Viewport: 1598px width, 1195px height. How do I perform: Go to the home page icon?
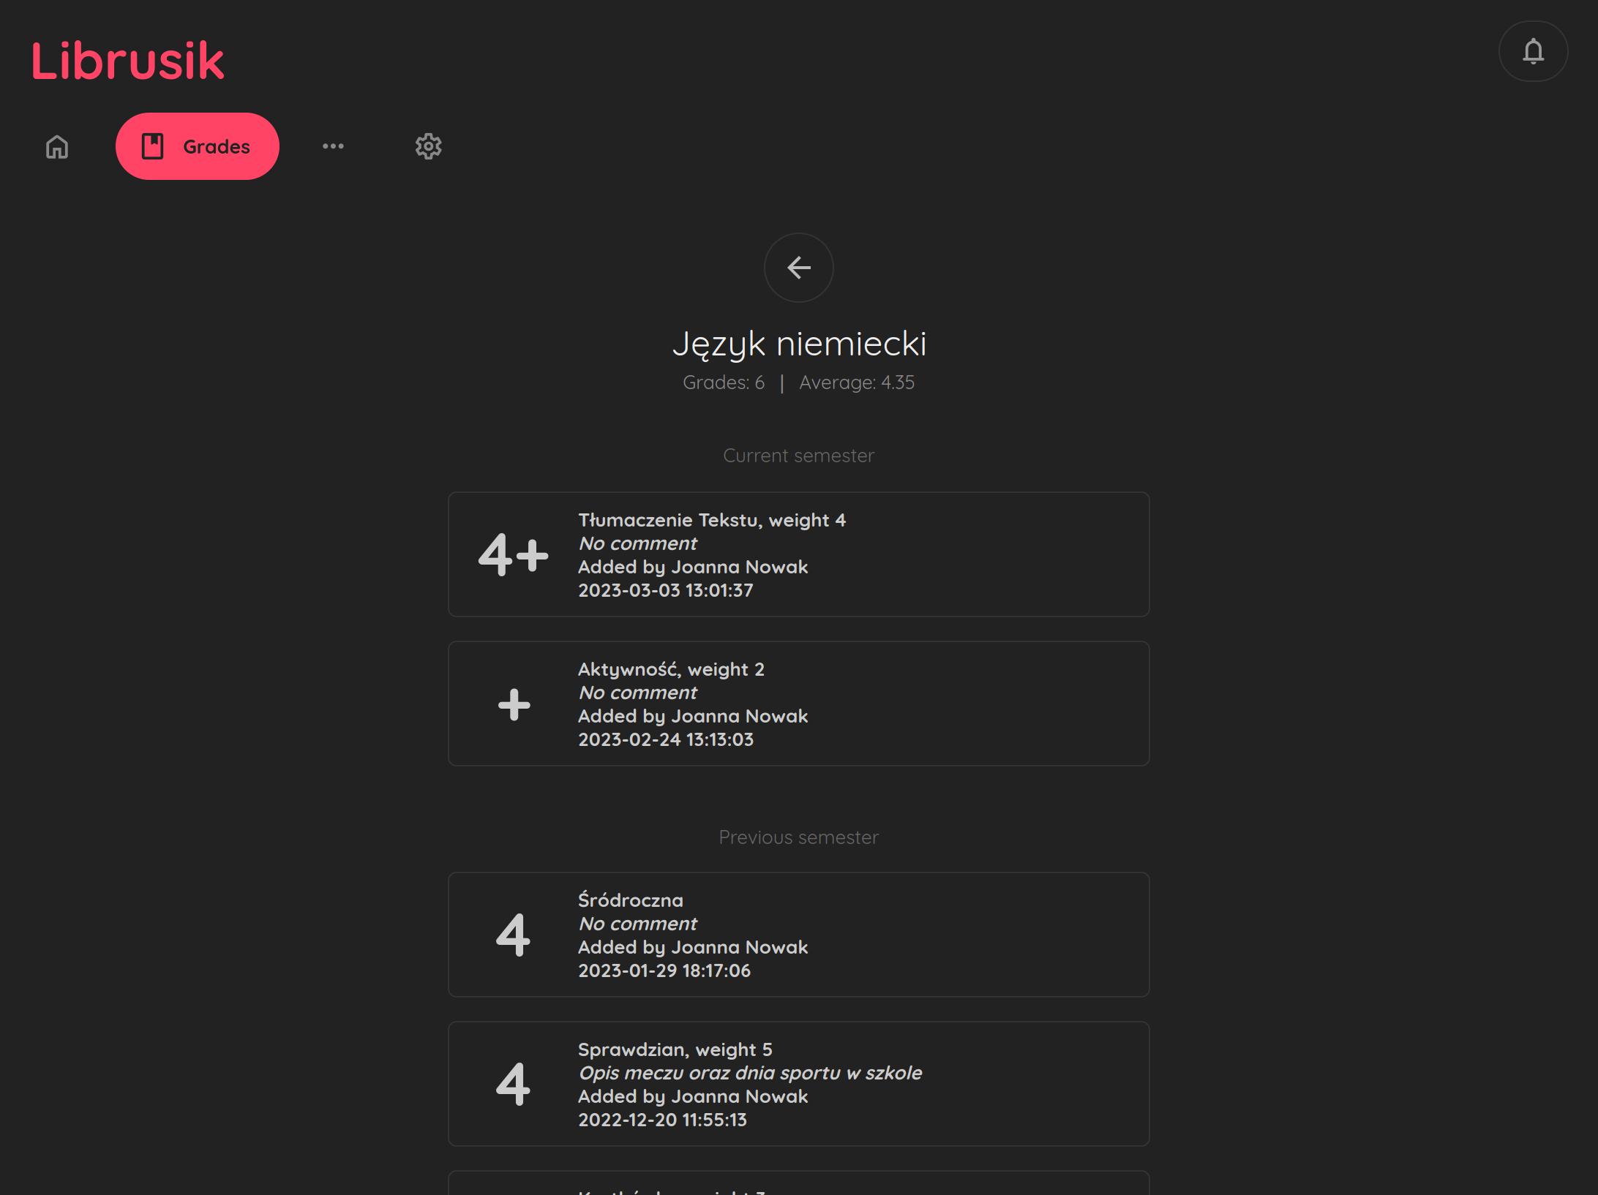pyautogui.click(x=57, y=146)
